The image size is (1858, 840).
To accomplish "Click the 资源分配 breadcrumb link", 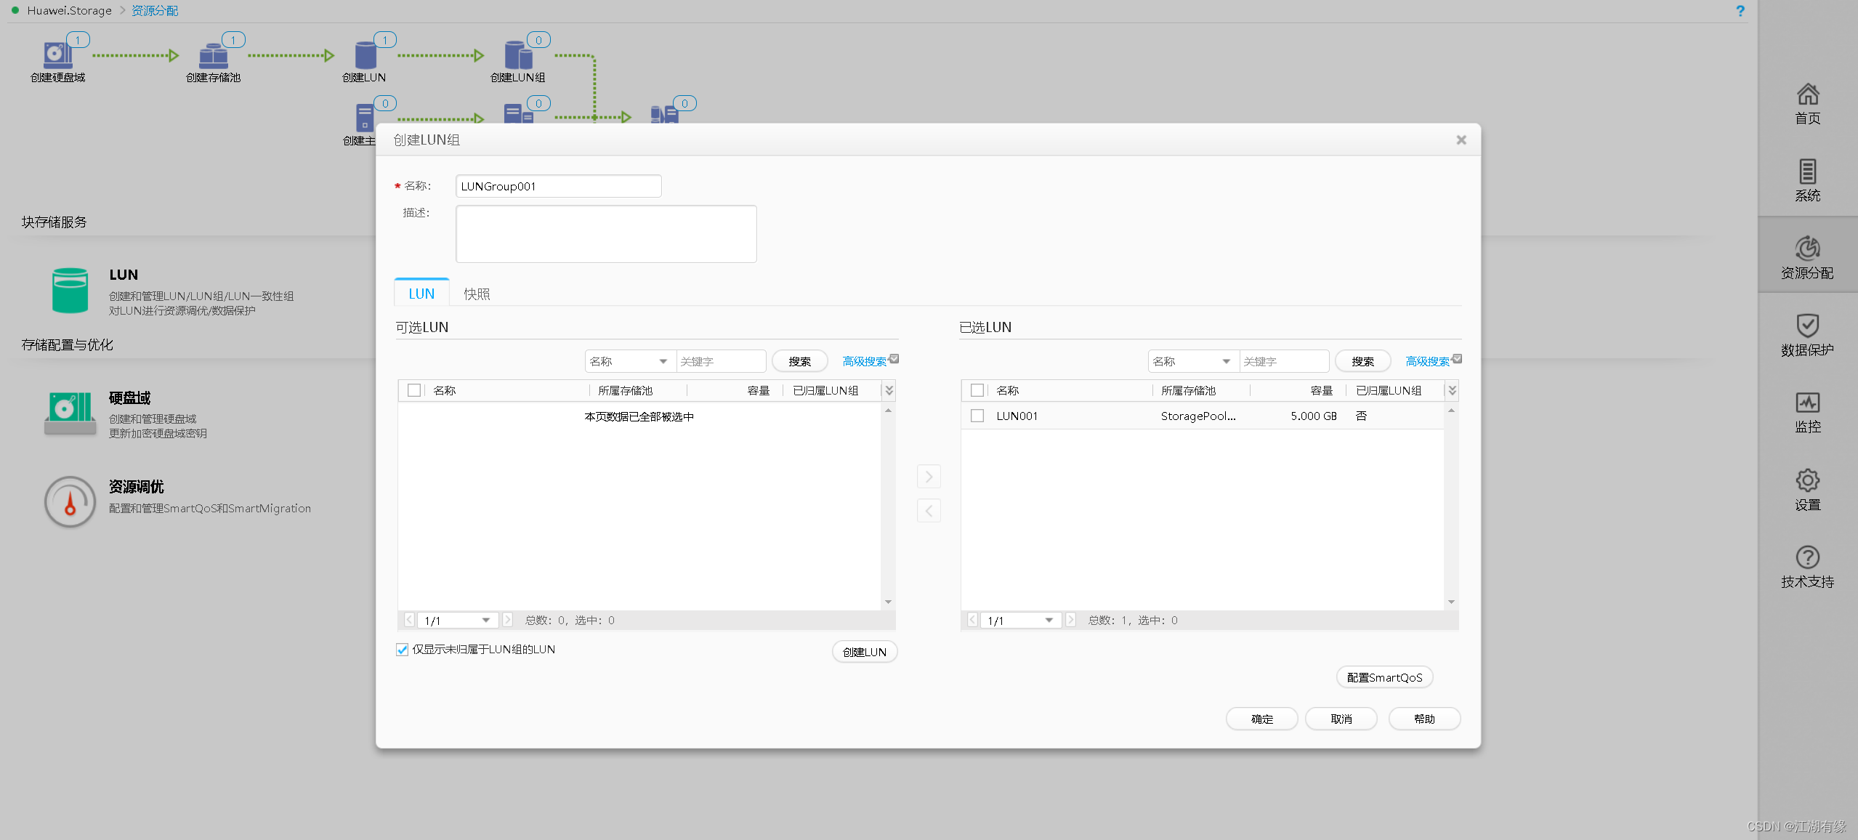I will click(x=155, y=11).
